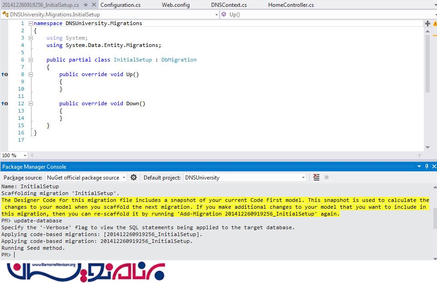437x283 pixels.
Task: Click override indicator beside Down() method
Action: [5, 103]
